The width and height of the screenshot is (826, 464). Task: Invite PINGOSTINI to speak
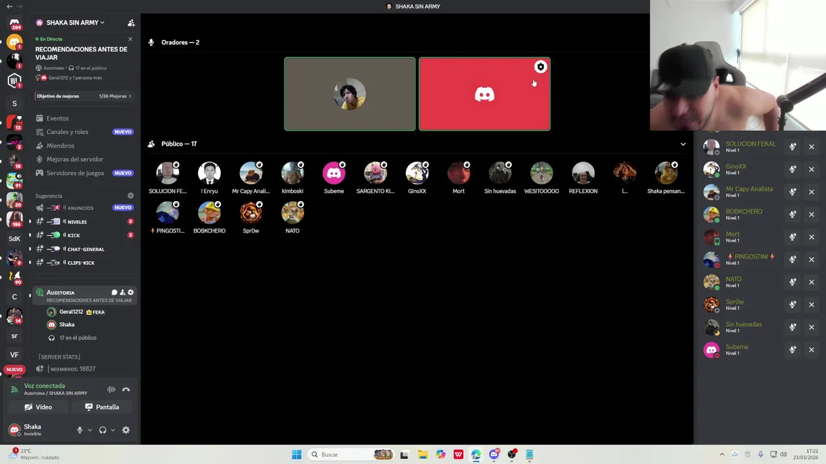792,260
